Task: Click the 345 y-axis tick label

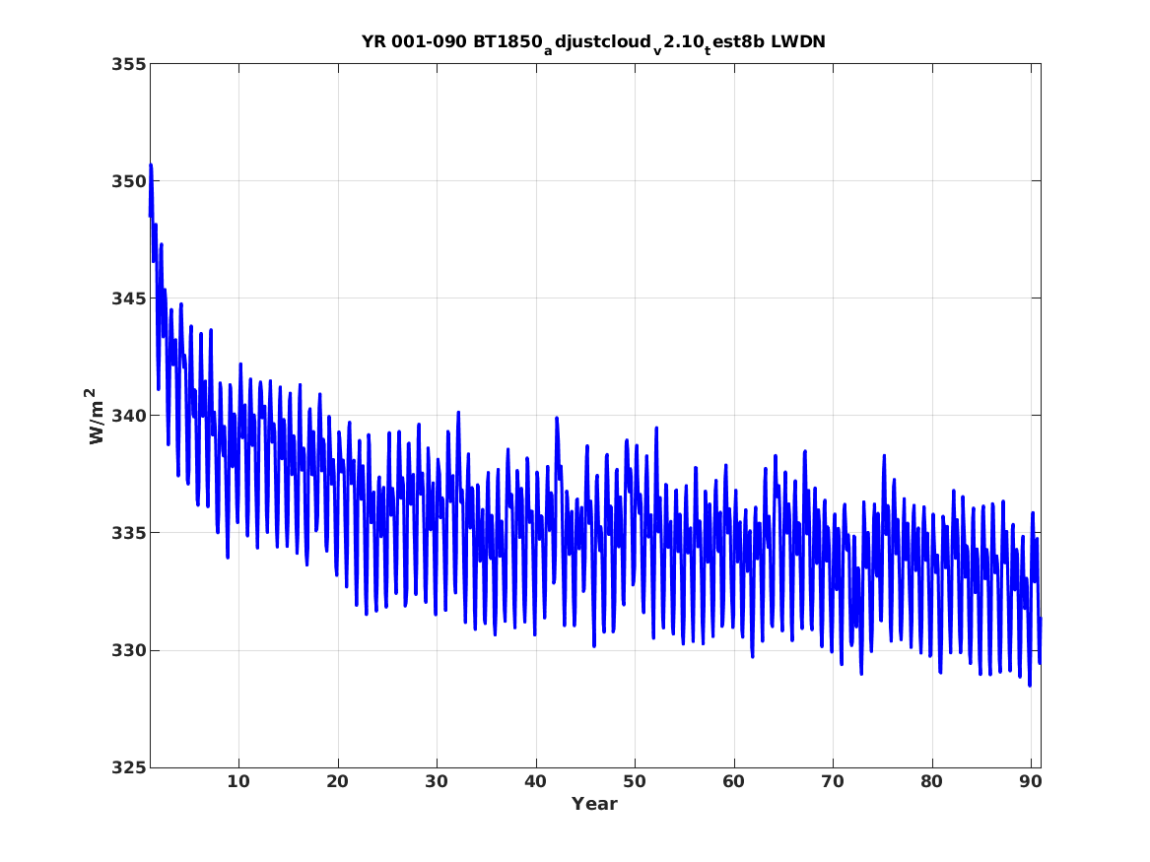Action: pos(128,299)
